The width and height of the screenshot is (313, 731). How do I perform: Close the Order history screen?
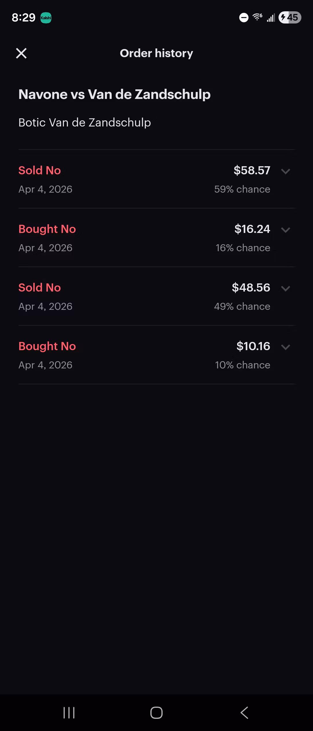pos(21,53)
